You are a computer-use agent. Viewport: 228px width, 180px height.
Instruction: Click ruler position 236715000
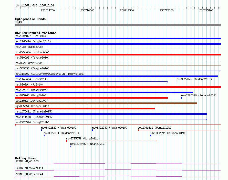click(x=167, y=10)
